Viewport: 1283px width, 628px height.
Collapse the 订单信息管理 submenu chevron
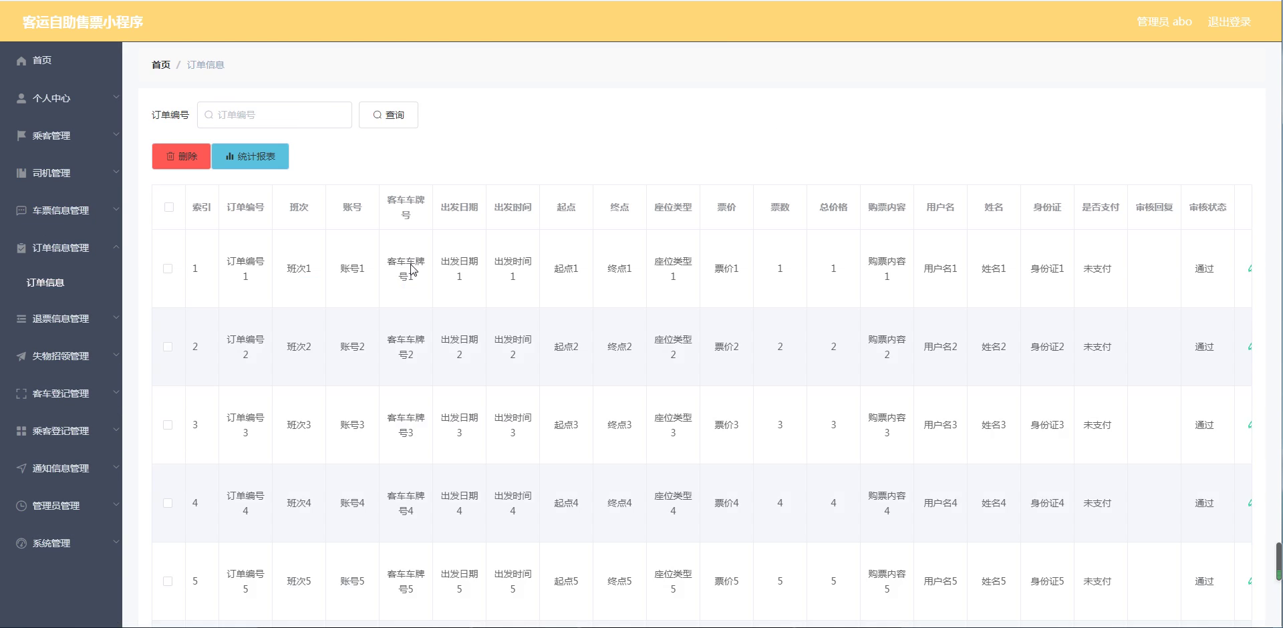(x=116, y=247)
